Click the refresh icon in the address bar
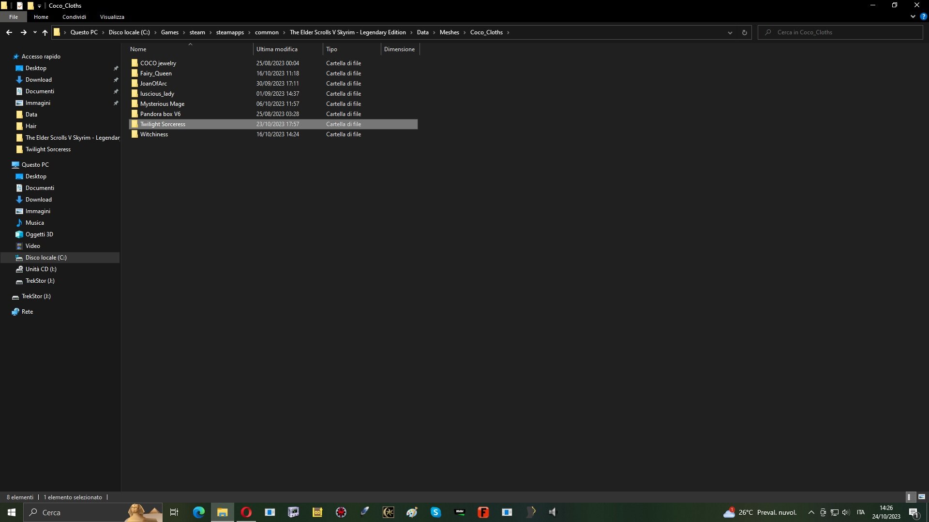 744,32
